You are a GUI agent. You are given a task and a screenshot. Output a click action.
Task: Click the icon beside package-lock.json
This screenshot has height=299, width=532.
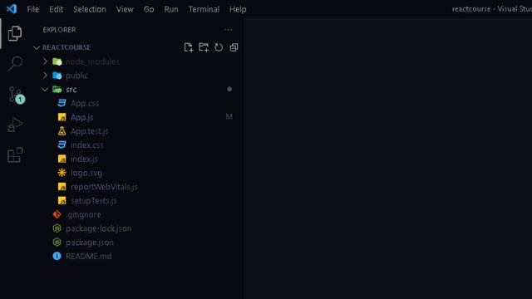click(x=57, y=228)
